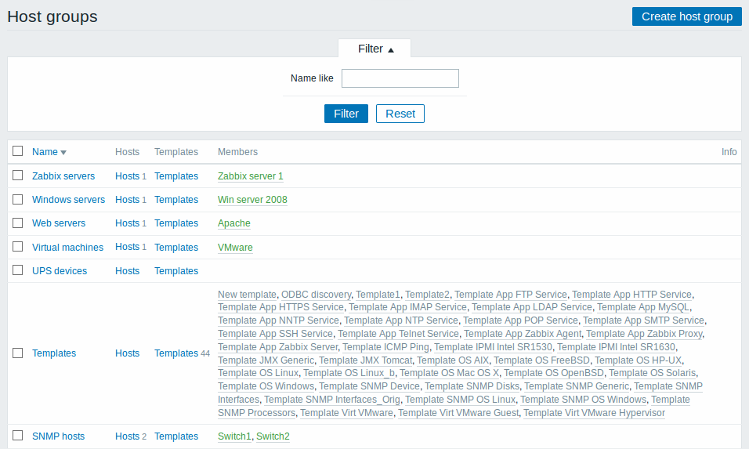Open Templates link in UPS devices row

[176, 271]
